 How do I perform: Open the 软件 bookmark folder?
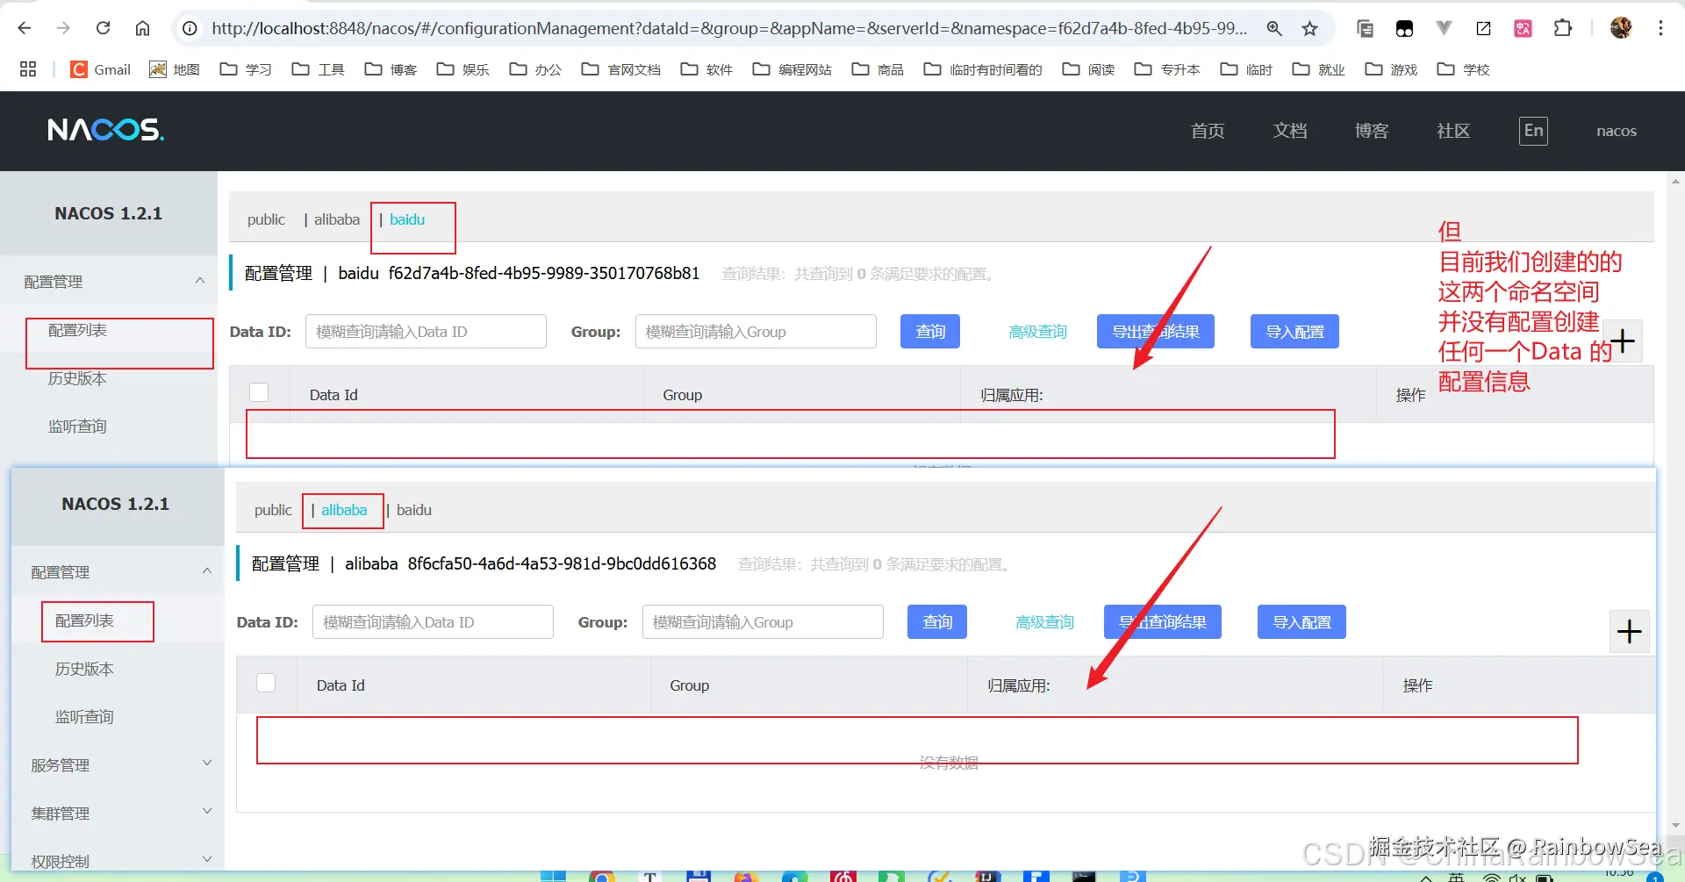click(706, 69)
